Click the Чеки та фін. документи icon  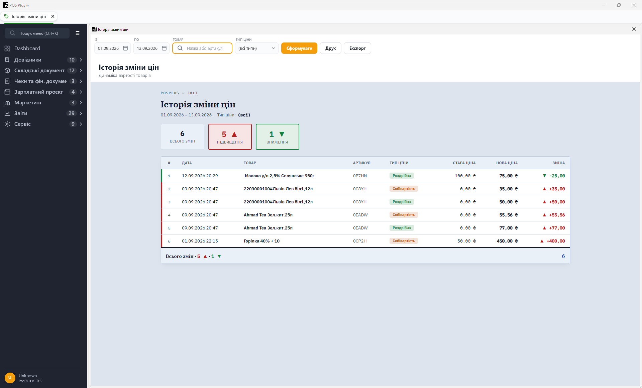[x=7, y=81]
